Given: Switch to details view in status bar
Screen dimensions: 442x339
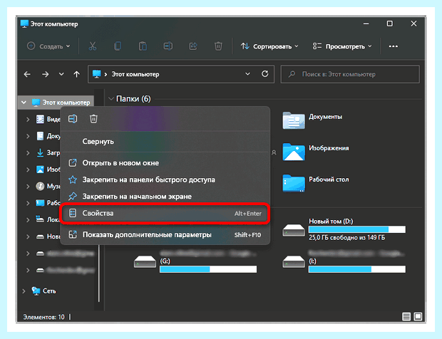Looking at the screenshot, I should (x=406, y=317).
